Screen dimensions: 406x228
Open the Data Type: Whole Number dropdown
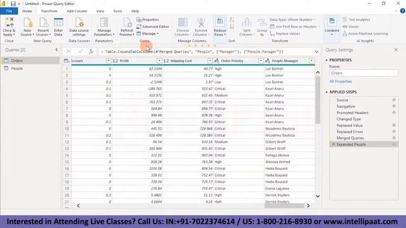click(292, 20)
